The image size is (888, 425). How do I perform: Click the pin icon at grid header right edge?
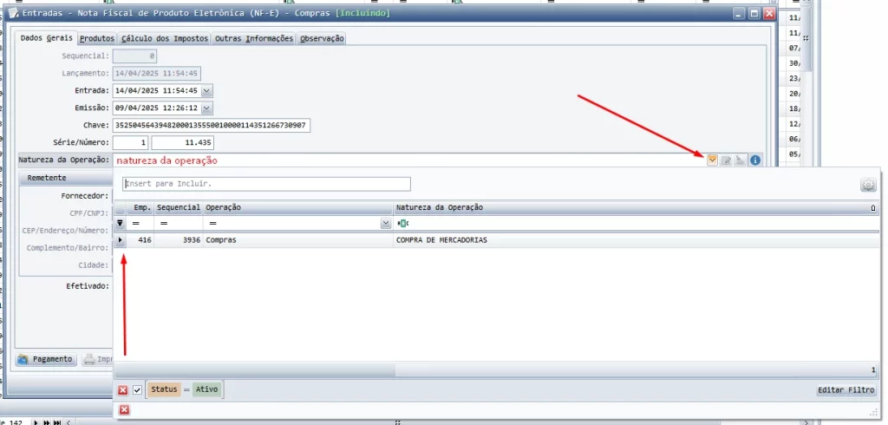[x=873, y=208]
